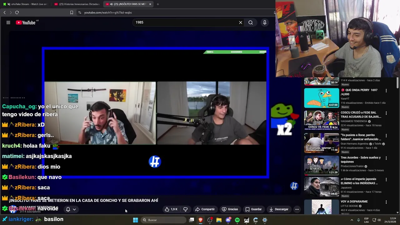The width and height of the screenshot is (400, 225).
Task: Open "Te pusiste a llorar, perrito faldero" title
Action: (361, 137)
